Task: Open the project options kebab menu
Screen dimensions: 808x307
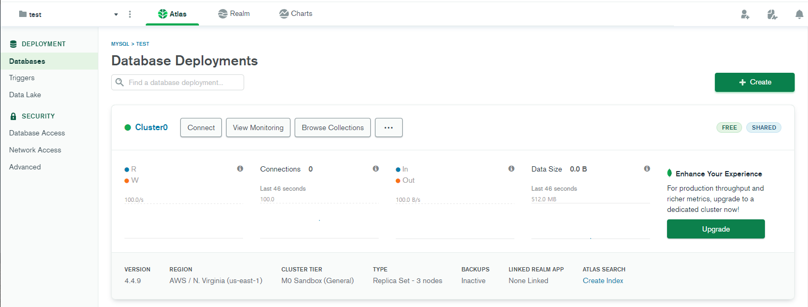Action: click(130, 14)
